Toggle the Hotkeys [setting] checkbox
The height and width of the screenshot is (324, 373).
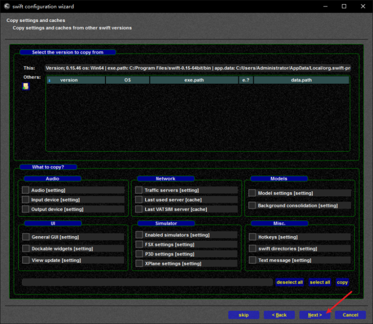(253, 237)
